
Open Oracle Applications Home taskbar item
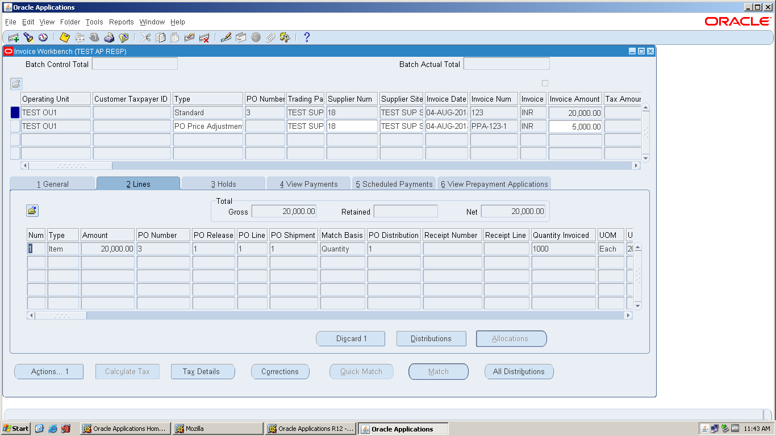pos(125,429)
